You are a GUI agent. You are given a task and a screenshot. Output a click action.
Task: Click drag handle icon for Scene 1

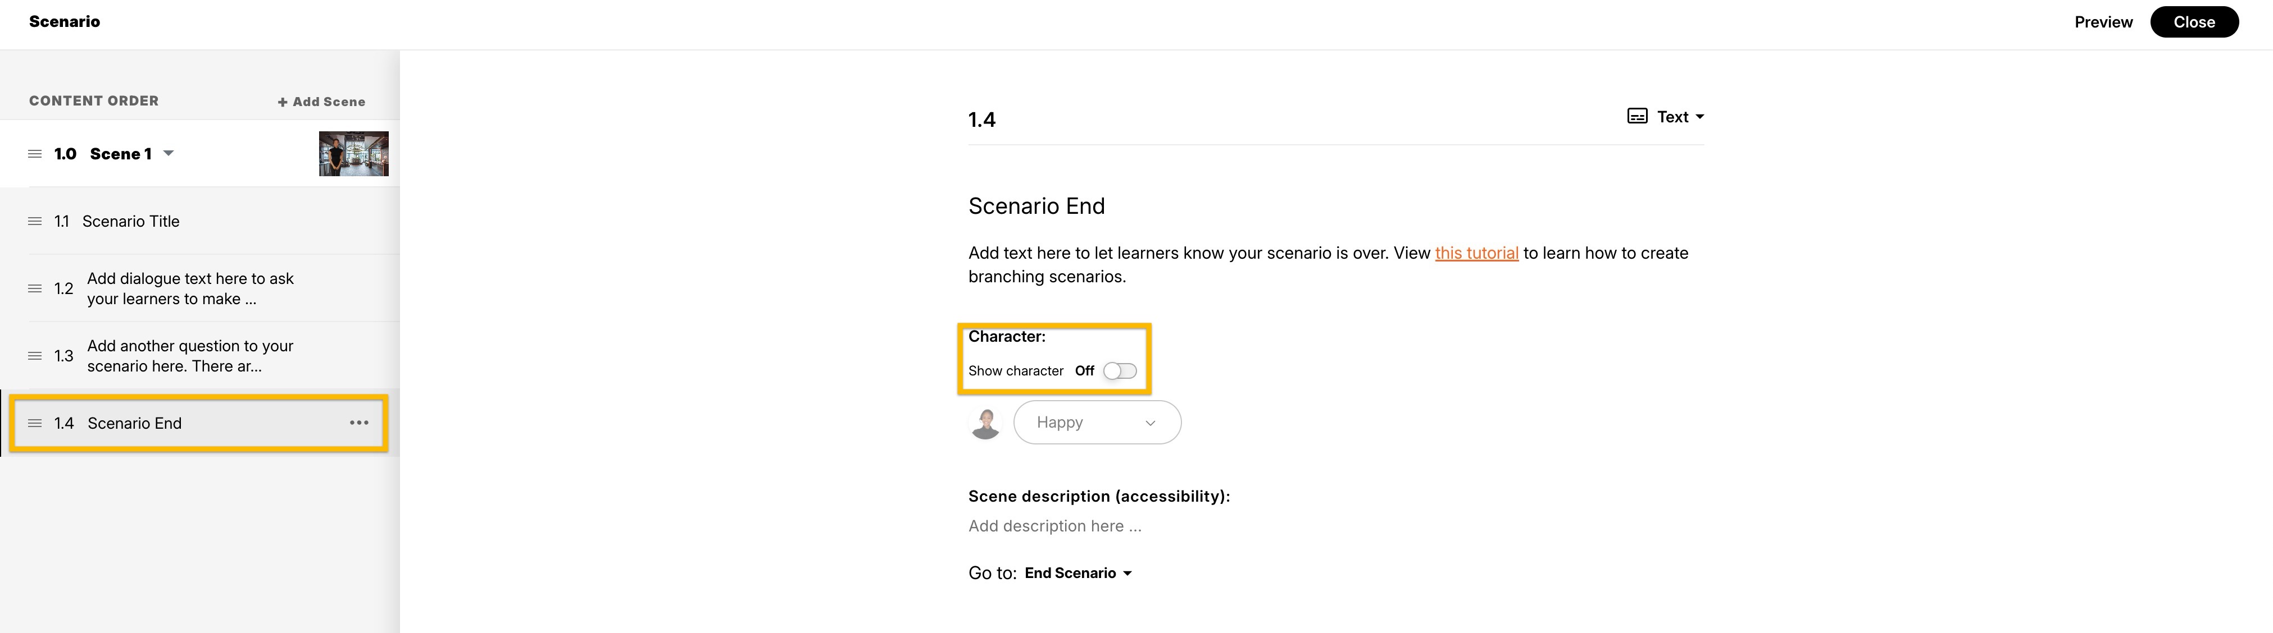click(x=35, y=154)
